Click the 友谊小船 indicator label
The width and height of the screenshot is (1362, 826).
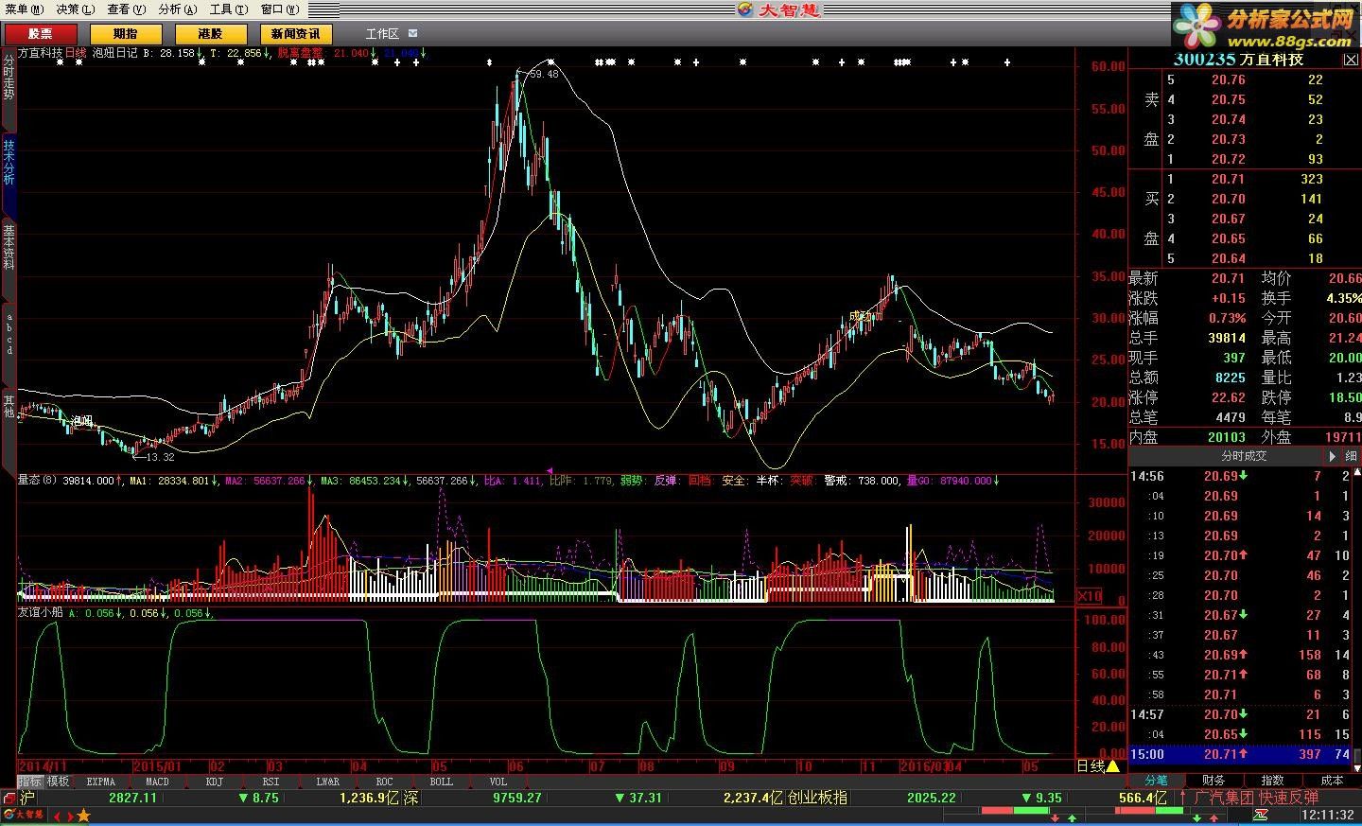coord(41,612)
